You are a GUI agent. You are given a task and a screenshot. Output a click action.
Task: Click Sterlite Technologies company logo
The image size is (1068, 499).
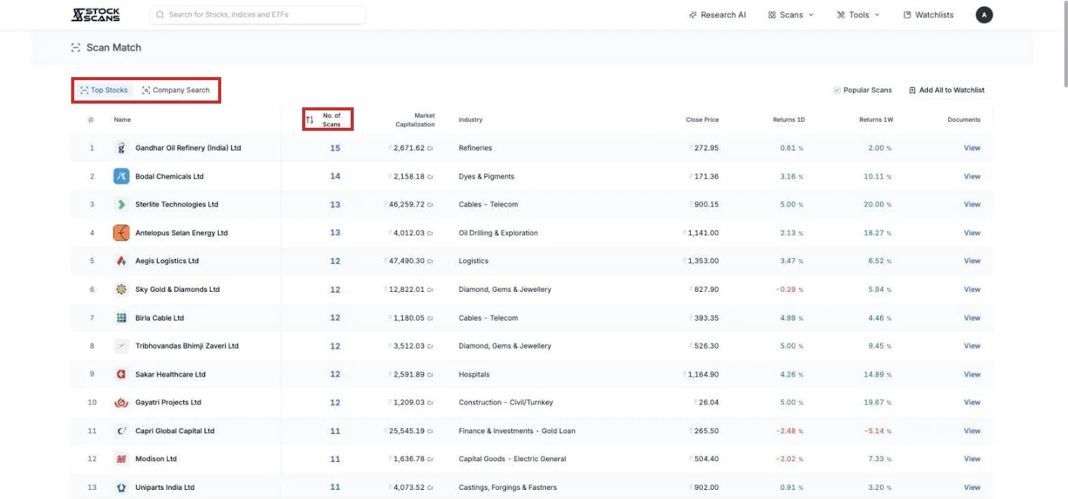tap(121, 204)
